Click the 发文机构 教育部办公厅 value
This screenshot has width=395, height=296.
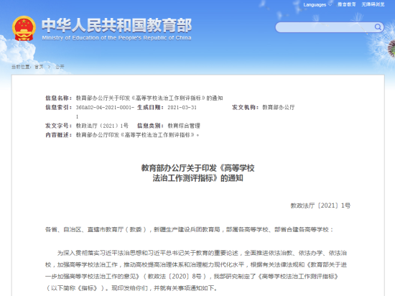(279, 108)
